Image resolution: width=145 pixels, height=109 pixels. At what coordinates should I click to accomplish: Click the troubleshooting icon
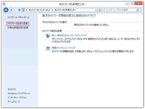click(x=48, y=48)
